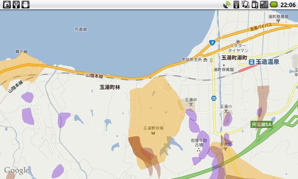Tap the 玉湯小 school symbol

pos(226,111)
